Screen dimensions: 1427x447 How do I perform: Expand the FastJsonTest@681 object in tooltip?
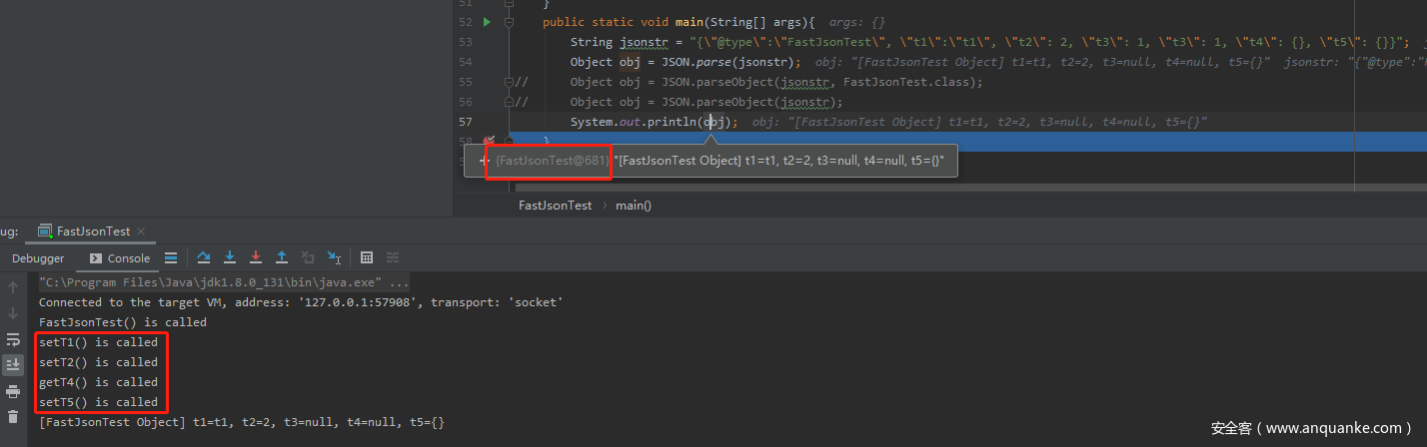(x=485, y=161)
